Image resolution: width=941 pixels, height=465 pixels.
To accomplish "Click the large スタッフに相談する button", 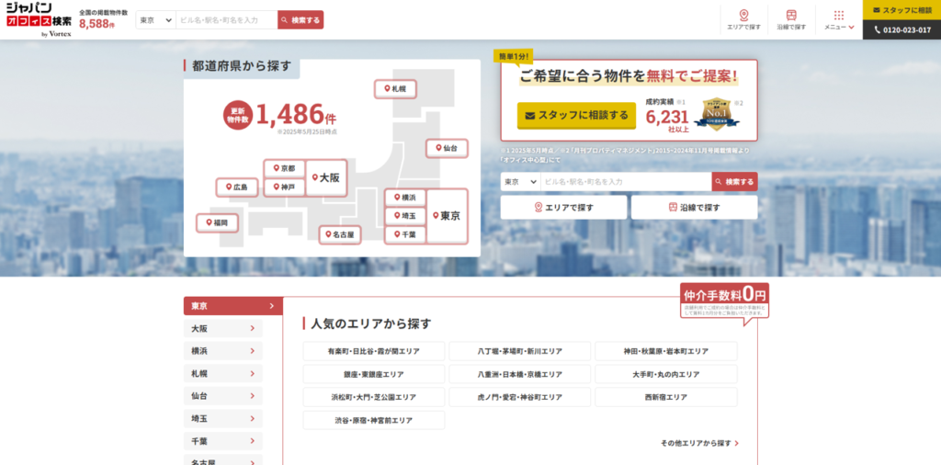I will pyautogui.click(x=576, y=115).
